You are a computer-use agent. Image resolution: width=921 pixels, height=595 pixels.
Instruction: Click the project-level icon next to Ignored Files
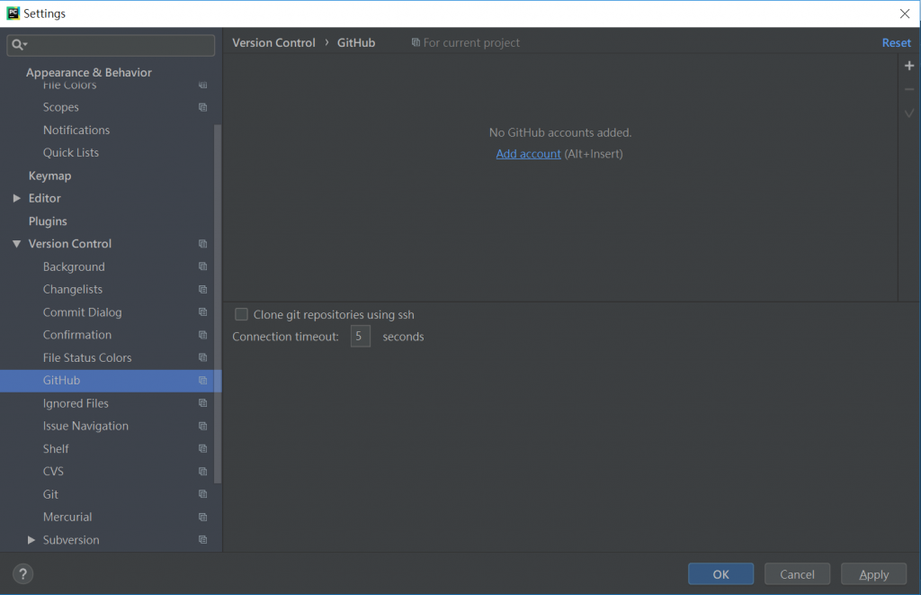click(202, 402)
